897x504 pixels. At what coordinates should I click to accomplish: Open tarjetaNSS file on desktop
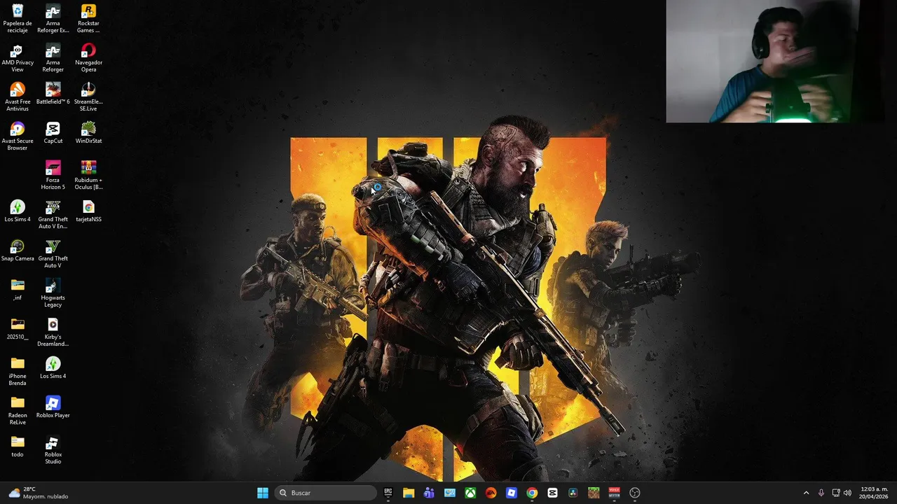[88, 211]
